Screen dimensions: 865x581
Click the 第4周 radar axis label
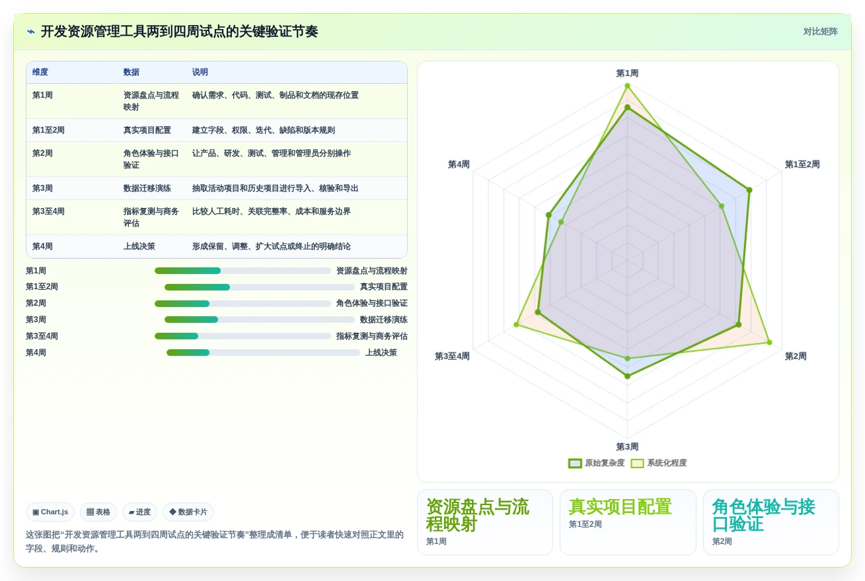pyautogui.click(x=459, y=164)
